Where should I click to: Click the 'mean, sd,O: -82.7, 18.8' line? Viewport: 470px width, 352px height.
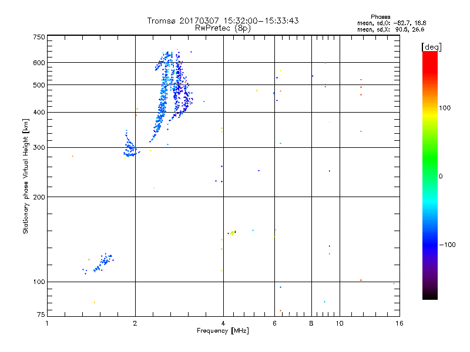391,23
